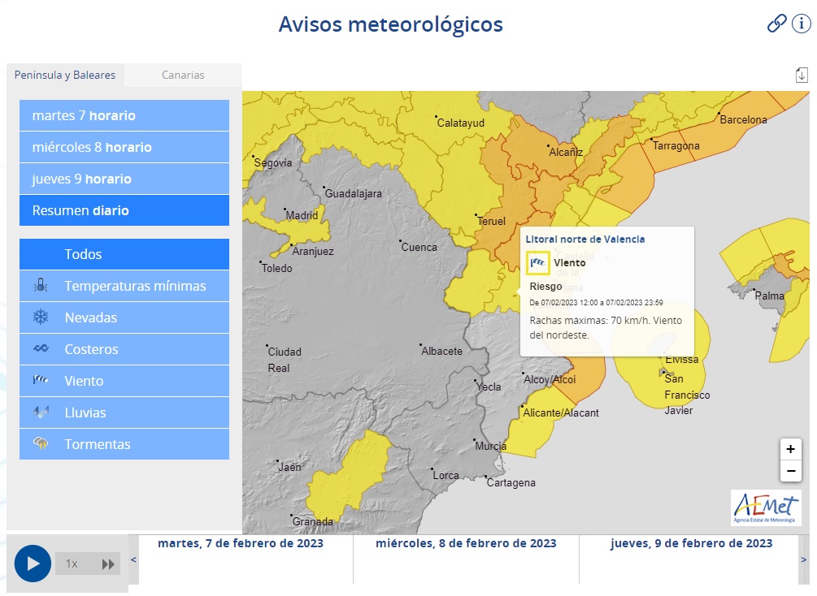
Task: Select miércoles, 8 de febrero de 2023
Action: (465, 544)
